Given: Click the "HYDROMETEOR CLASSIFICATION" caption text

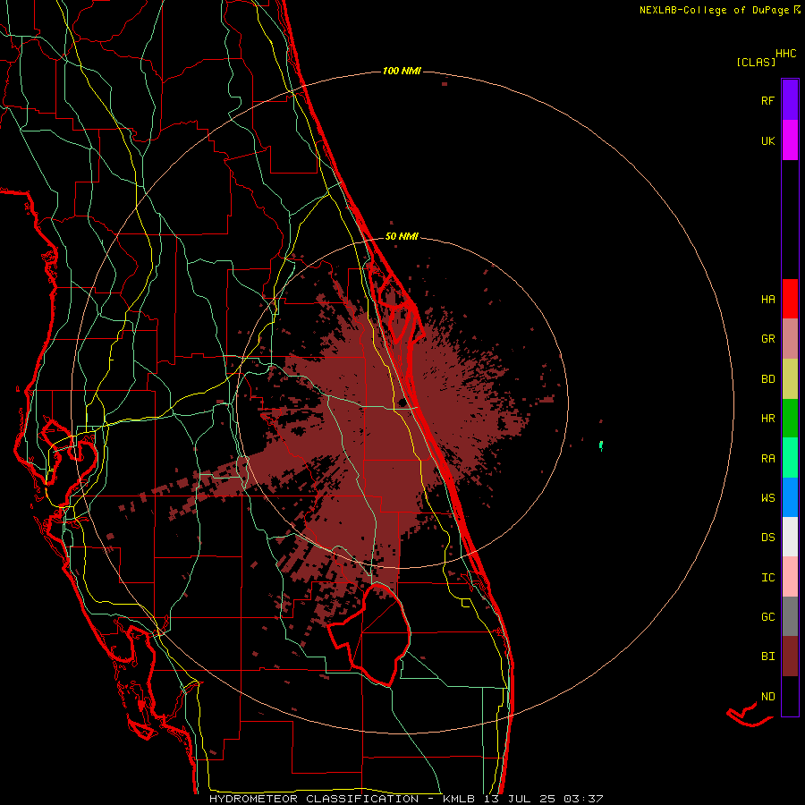Looking at the screenshot, I should [x=314, y=799].
